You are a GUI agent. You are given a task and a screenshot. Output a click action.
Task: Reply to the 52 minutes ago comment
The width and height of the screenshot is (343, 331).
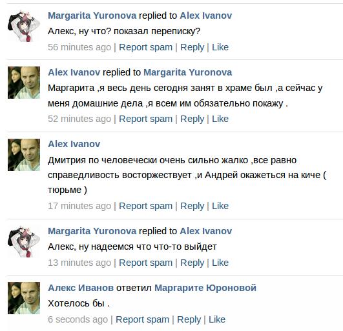(192, 119)
